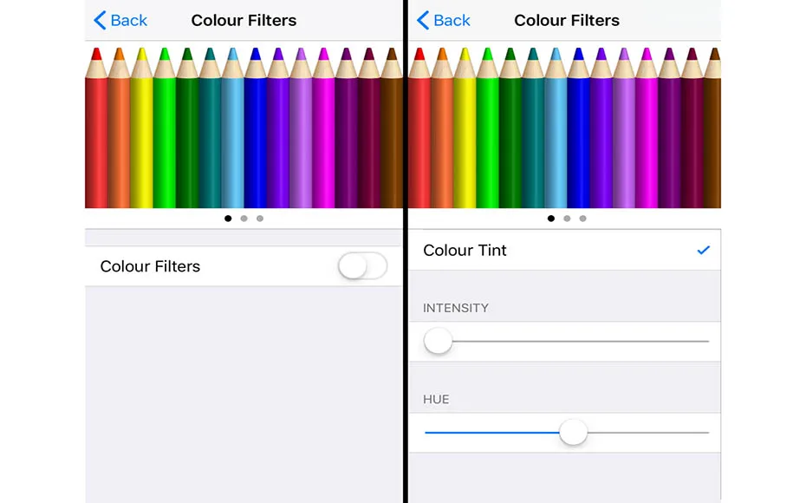Click the grey part of Hue slider track
Viewport: 793px width, 503px height.
click(x=648, y=433)
